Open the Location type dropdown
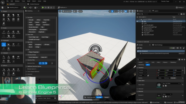 click(x=142, y=70)
